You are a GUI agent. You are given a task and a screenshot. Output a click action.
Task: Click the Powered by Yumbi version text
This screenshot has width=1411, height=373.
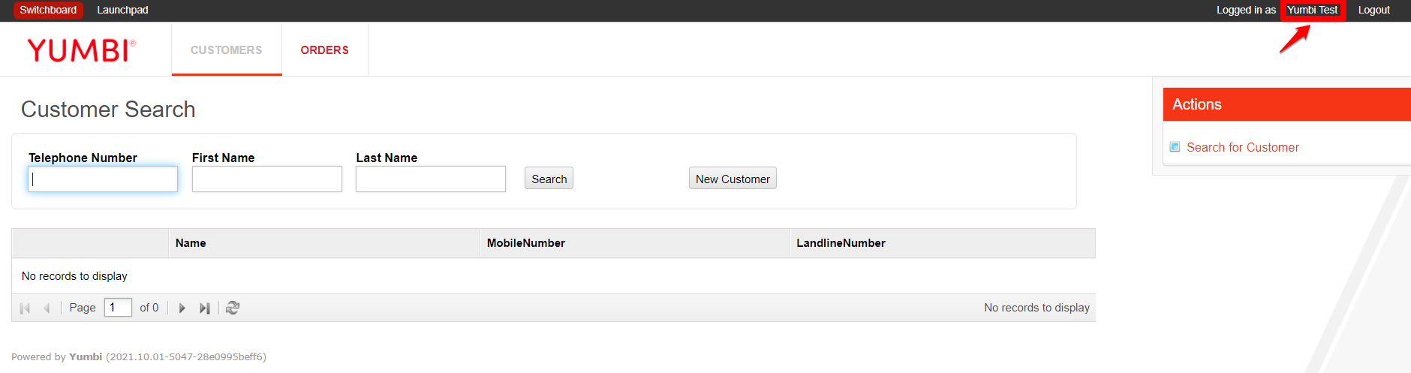coord(139,356)
